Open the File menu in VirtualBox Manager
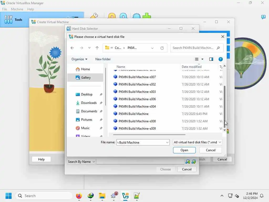The width and height of the screenshot is (269, 202). click(4, 9)
